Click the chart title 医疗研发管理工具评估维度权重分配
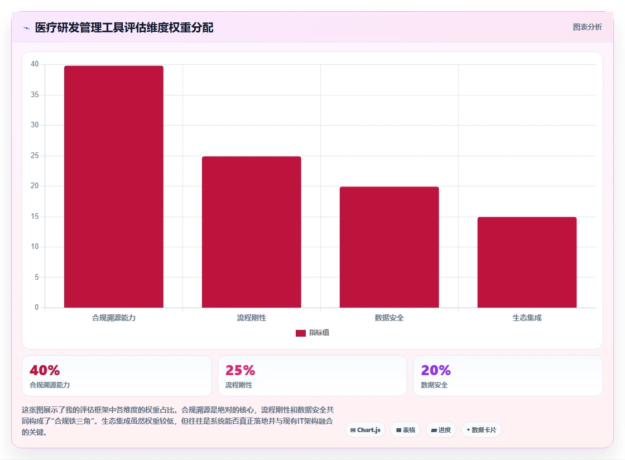625x460 pixels. click(x=124, y=27)
